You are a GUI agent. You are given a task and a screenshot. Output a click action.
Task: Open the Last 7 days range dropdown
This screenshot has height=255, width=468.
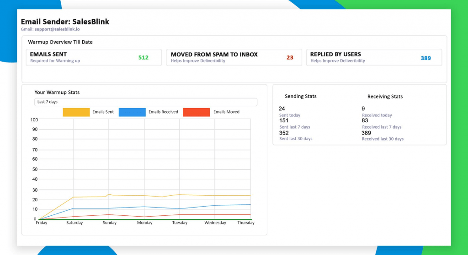146,102
